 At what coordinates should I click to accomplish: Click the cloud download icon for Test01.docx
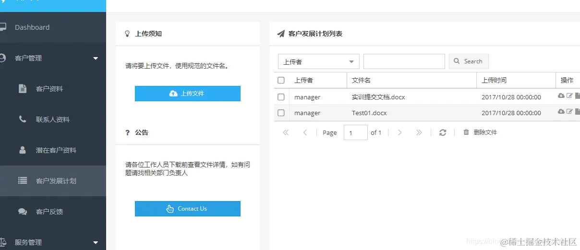coord(561,111)
